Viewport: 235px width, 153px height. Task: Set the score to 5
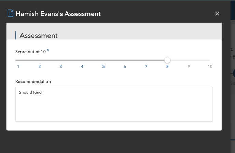point(103,66)
